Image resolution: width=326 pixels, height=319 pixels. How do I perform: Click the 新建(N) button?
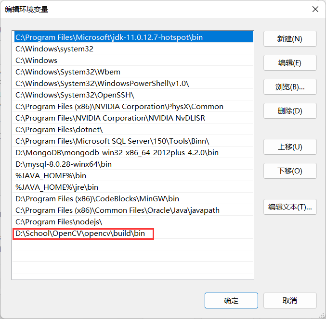pyautogui.click(x=290, y=39)
